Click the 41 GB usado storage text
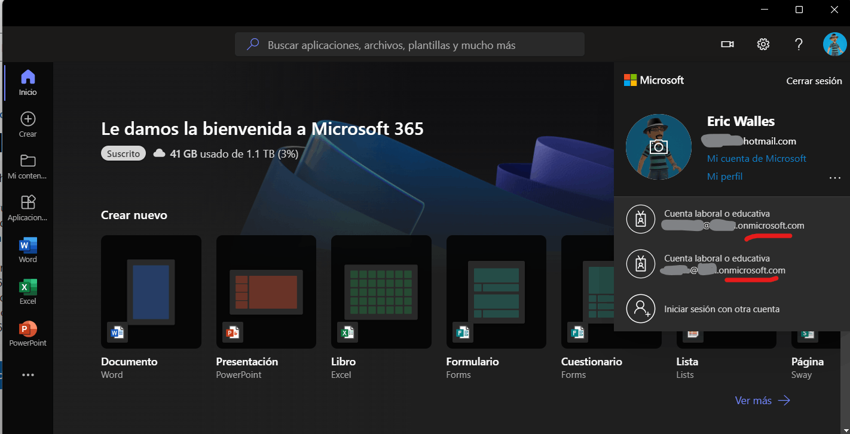Image resolution: width=850 pixels, height=434 pixels. [234, 153]
